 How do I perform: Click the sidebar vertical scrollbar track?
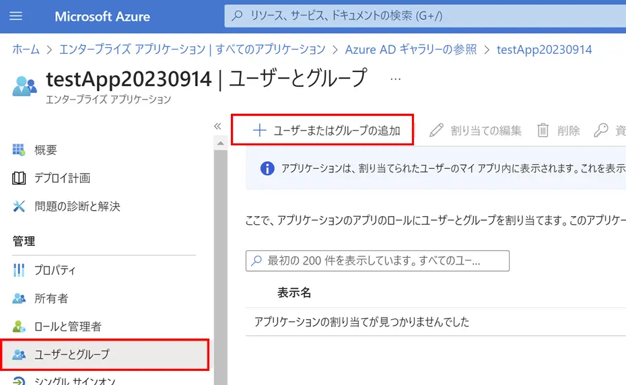220,267
